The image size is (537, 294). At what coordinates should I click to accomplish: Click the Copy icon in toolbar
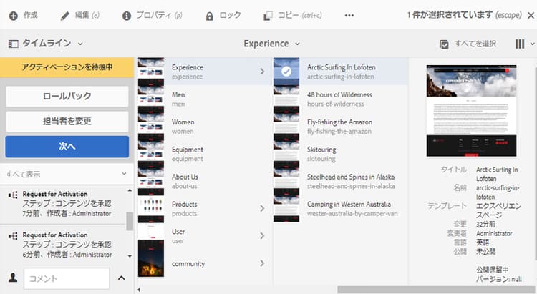tap(268, 16)
